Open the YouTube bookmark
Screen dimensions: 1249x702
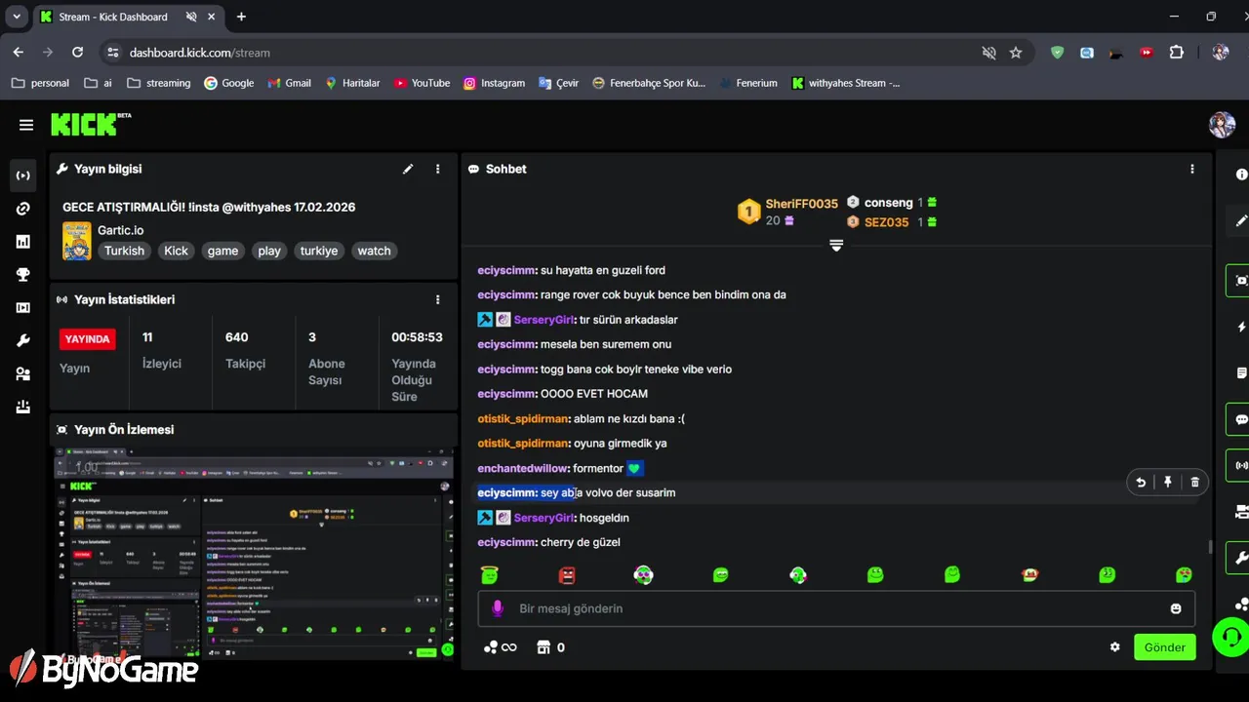(422, 83)
